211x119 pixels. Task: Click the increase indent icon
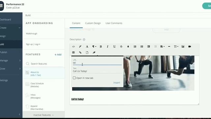click(x=149, y=47)
